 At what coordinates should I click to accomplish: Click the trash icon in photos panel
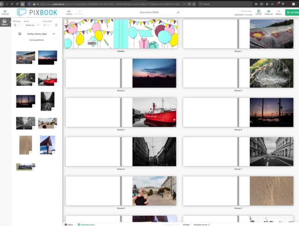pyautogui.click(x=56, y=25)
